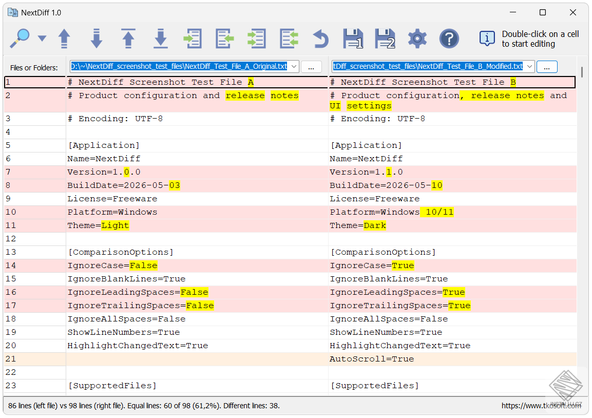This screenshot has width=592, height=418.
Task: Jump to first difference icon
Action: coord(128,39)
